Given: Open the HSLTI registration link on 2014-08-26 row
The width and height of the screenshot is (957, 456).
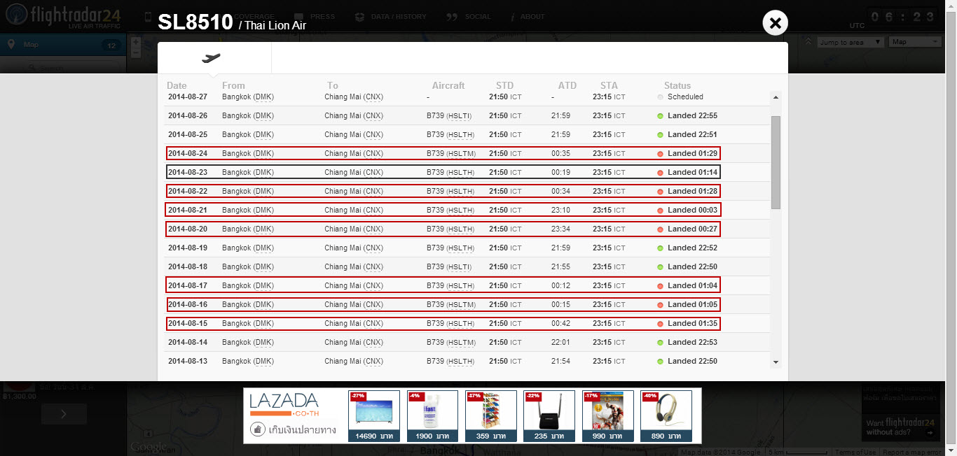Looking at the screenshot, I should coord(460,115).
